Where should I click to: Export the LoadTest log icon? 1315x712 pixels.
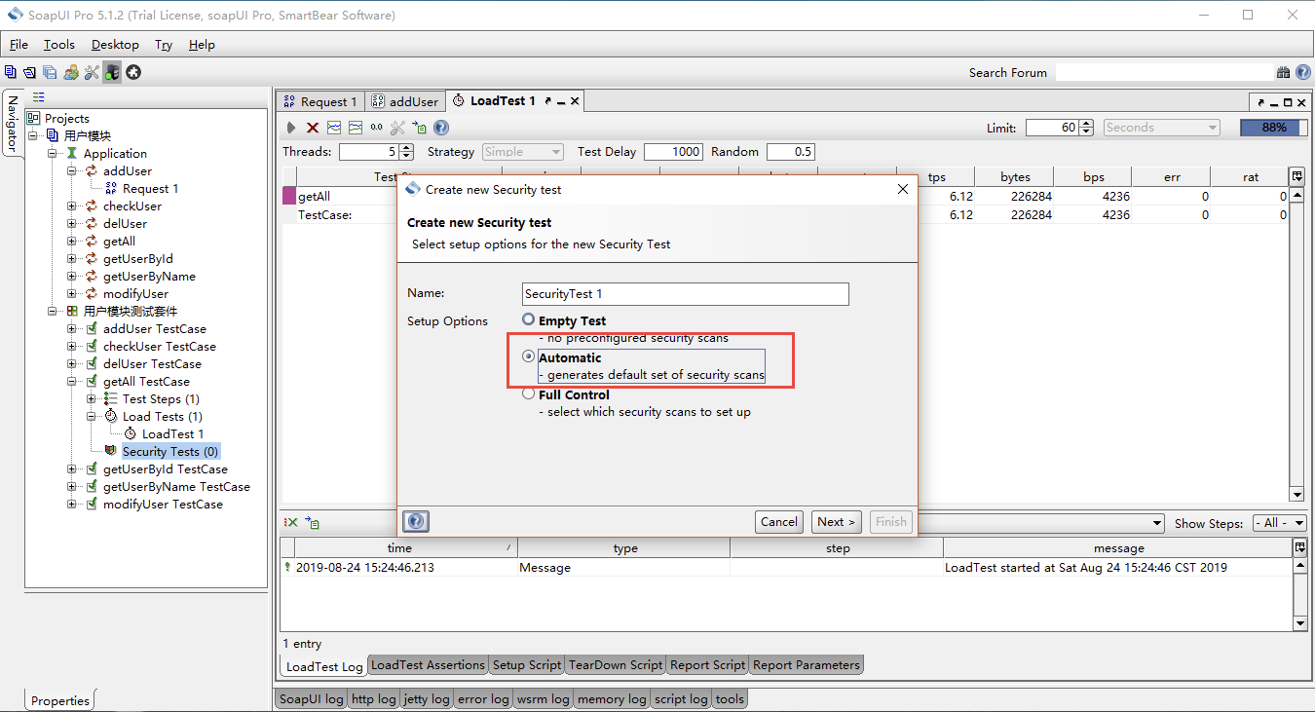312,523
